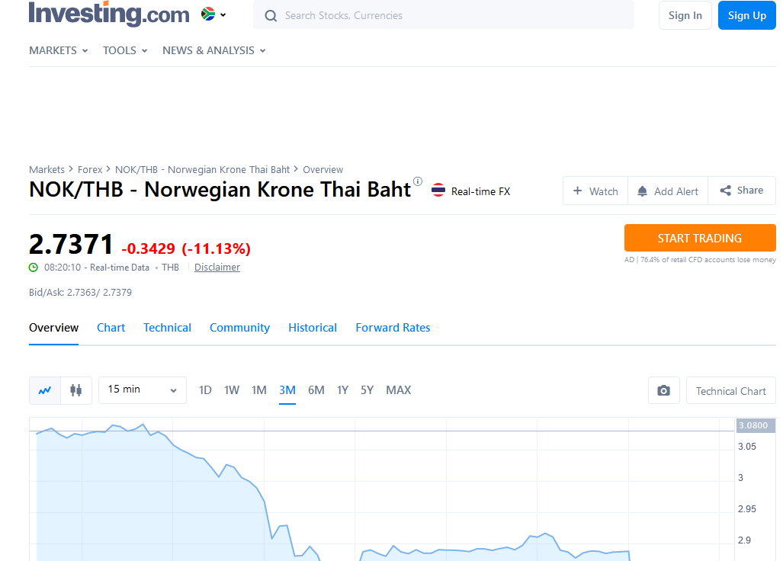Click the START TRADING button
783x561 pixels.
point(700,238)
